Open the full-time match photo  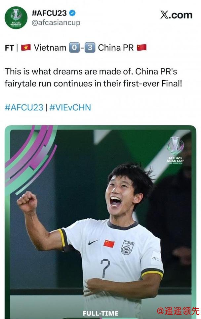100,222
